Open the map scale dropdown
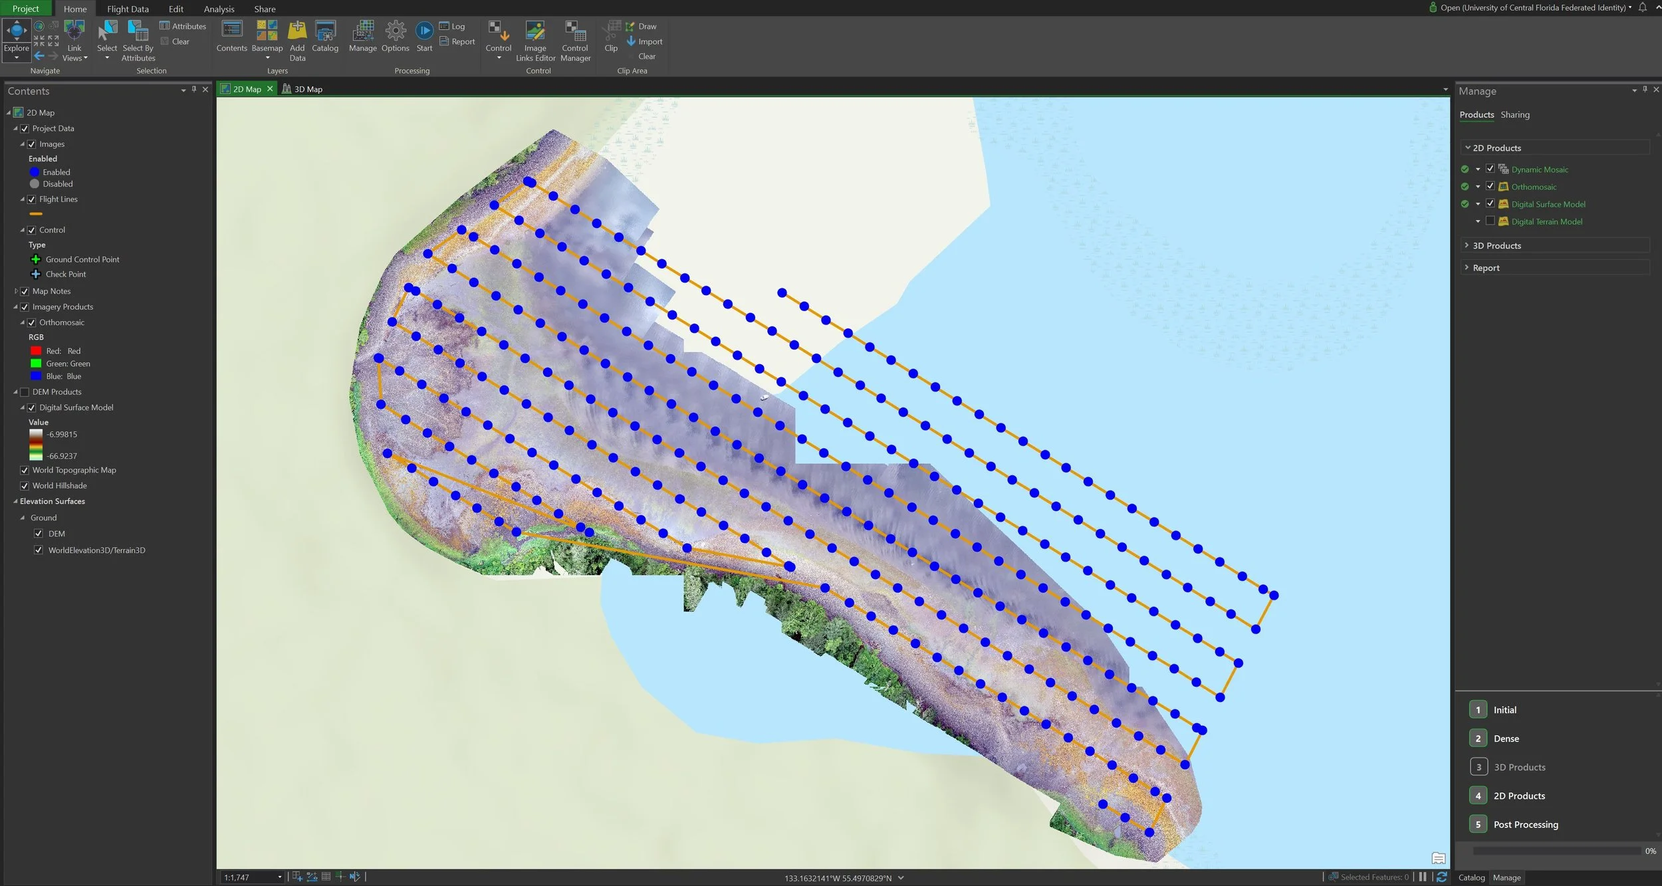Image resolution: width=1662 pixels, height=886 pixels. 279,877
